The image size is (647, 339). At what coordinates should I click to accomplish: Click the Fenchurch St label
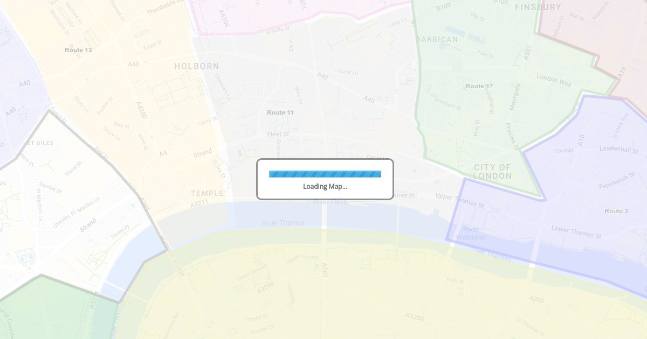(x=617, y=181)
